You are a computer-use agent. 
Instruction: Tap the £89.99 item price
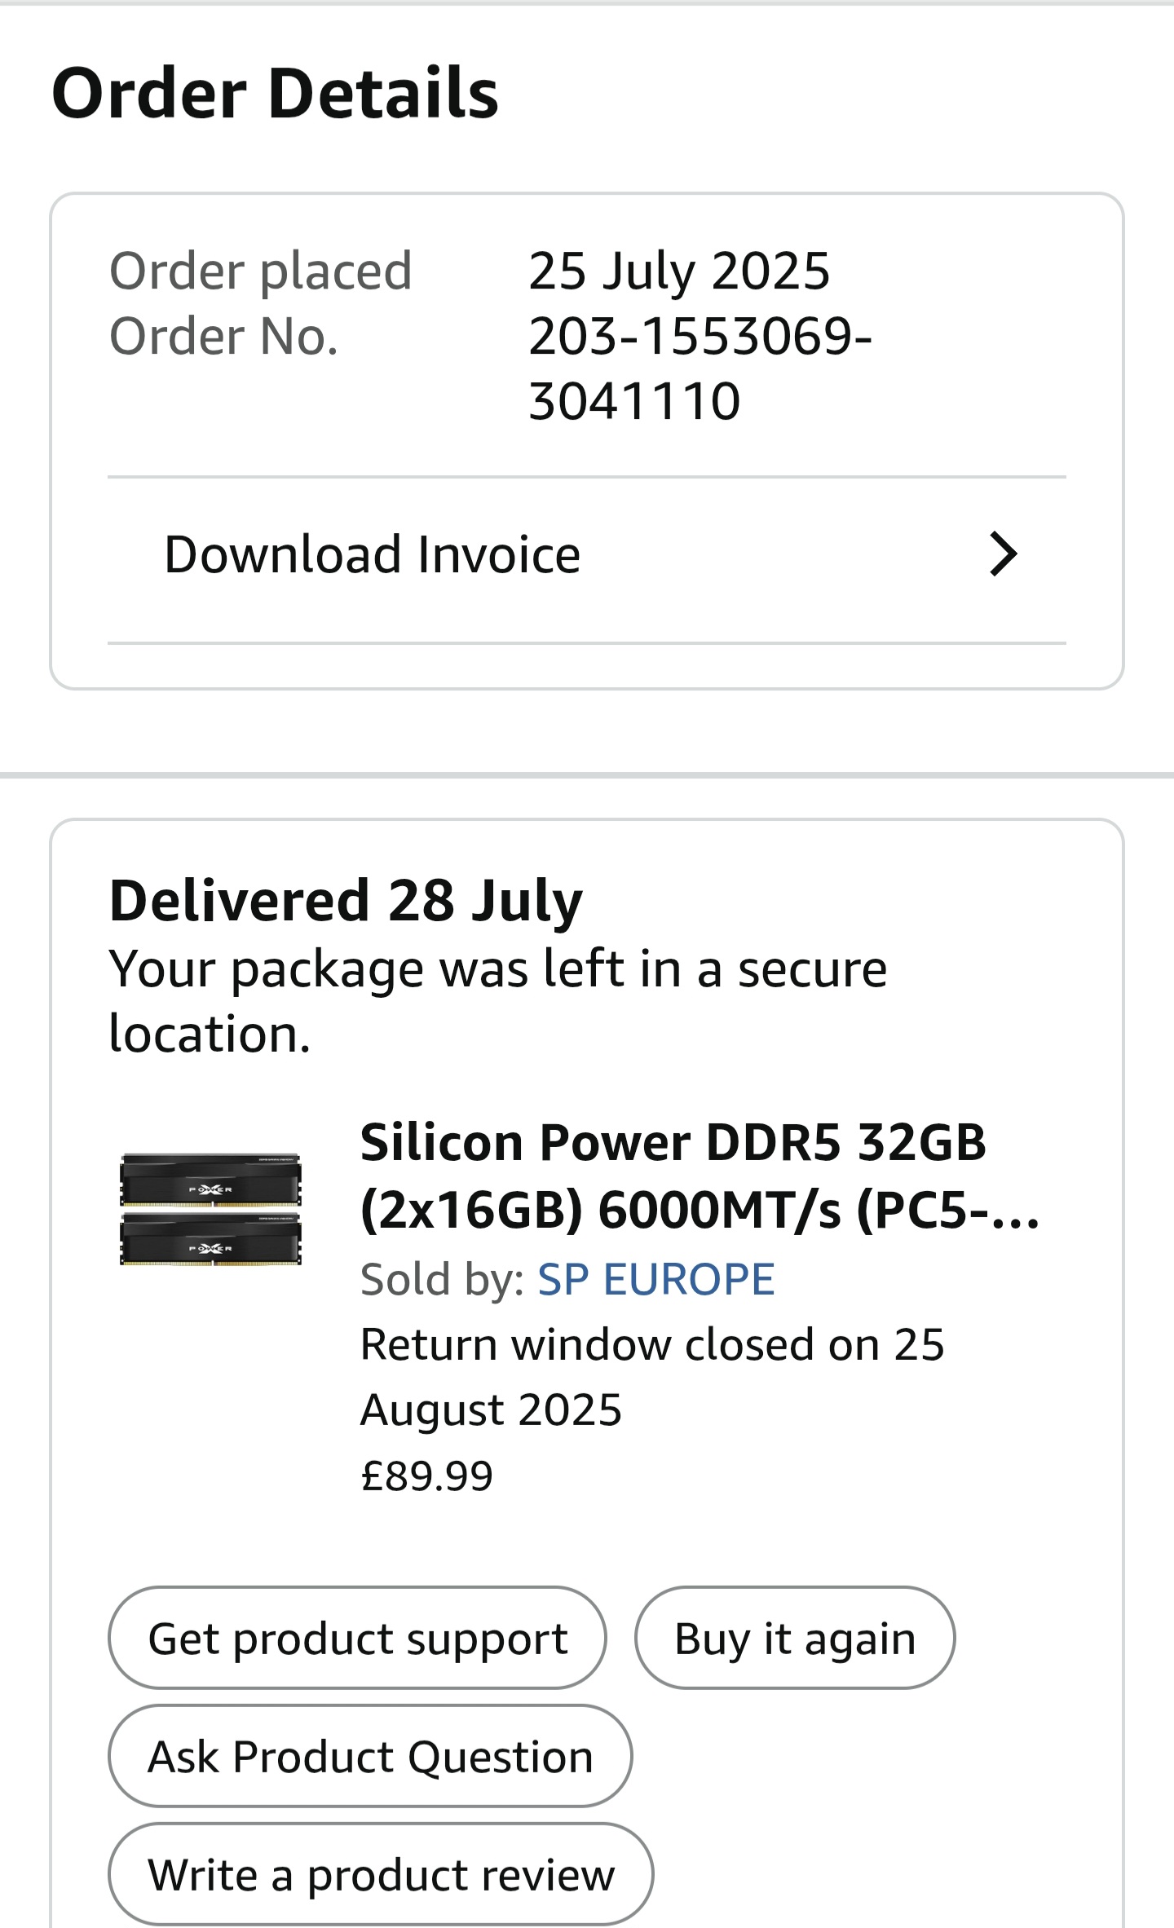(x=427, y=1476)
